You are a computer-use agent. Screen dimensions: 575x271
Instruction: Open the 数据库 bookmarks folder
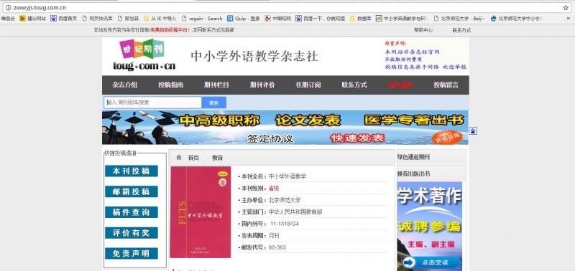pyautogui.click(x=361, y=19)
